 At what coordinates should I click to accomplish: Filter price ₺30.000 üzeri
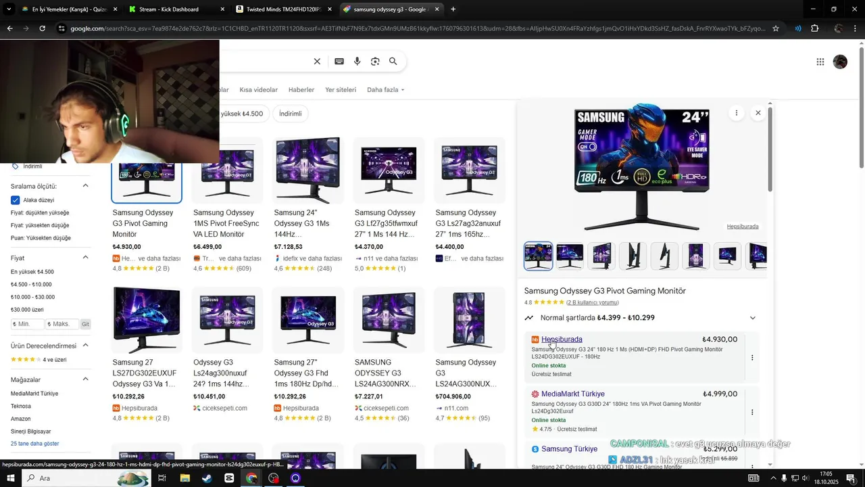pos(27,310)
